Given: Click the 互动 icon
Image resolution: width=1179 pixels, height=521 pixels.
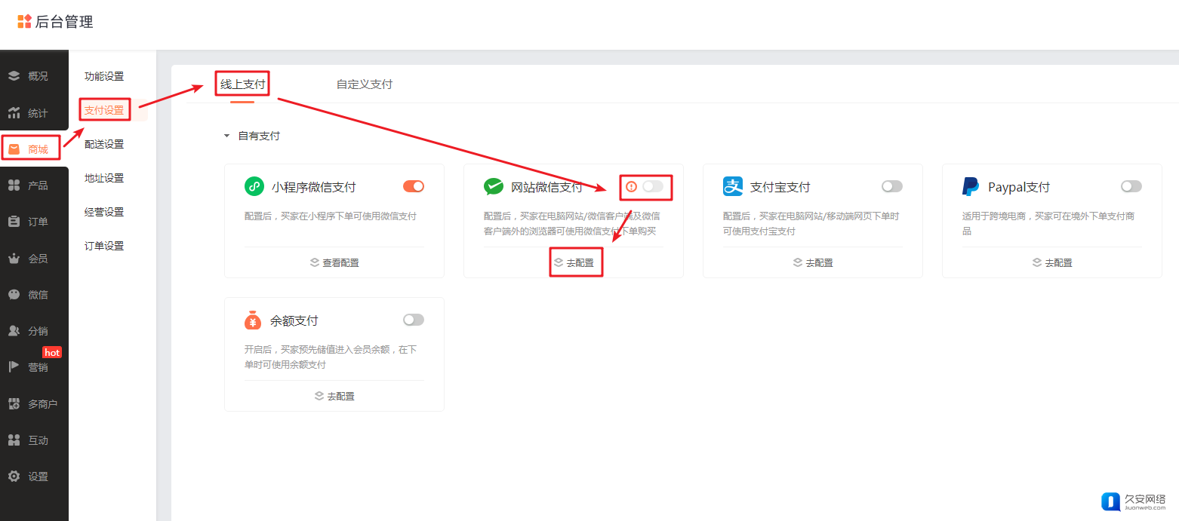Looking at the screenshot, I should click(x=14, y=440).
